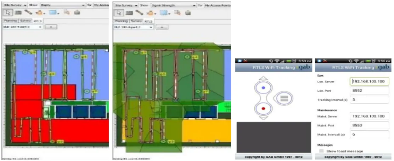Switch to Survey tab in left survey window
Viewport: 394px width, 161px height.
pos(25,21)
